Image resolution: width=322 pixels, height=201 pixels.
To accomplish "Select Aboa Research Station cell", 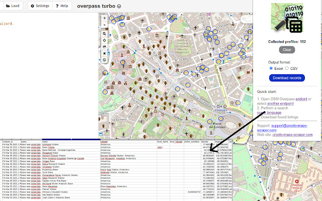I will pyautogui.click(x=71, y=178).
